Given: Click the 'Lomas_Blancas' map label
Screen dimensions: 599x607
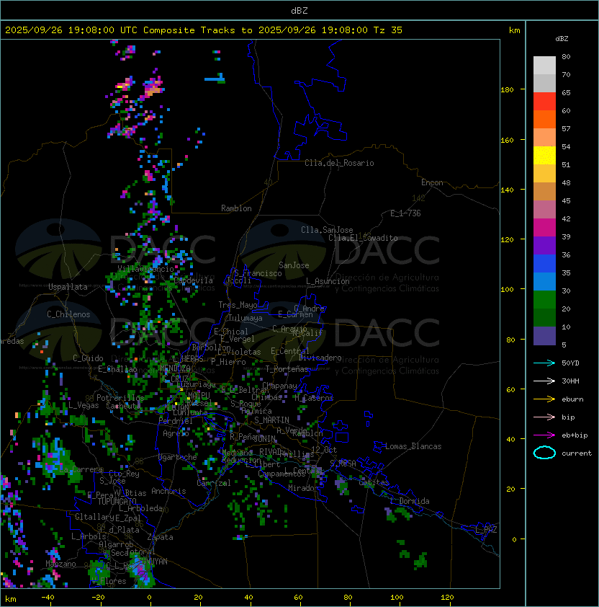Looking at the screenshot, I should tap(413, 446).
